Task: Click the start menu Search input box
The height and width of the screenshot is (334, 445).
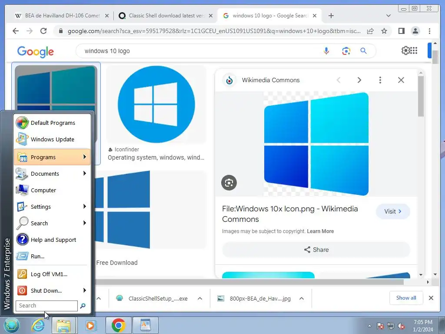Action: point(46,306)
